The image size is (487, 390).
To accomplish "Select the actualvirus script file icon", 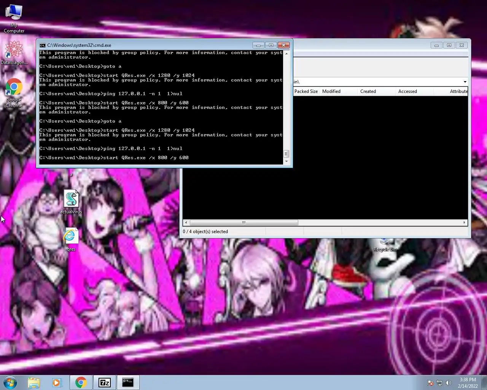I will coord(71,202).
